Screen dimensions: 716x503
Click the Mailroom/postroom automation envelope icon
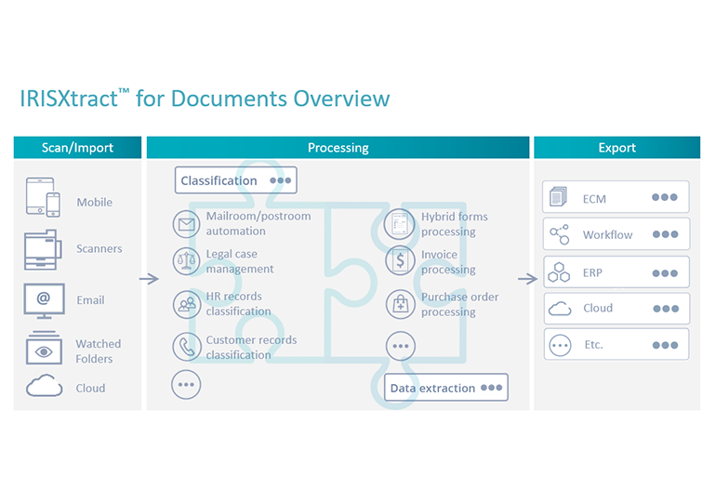(x=187, y=224)
